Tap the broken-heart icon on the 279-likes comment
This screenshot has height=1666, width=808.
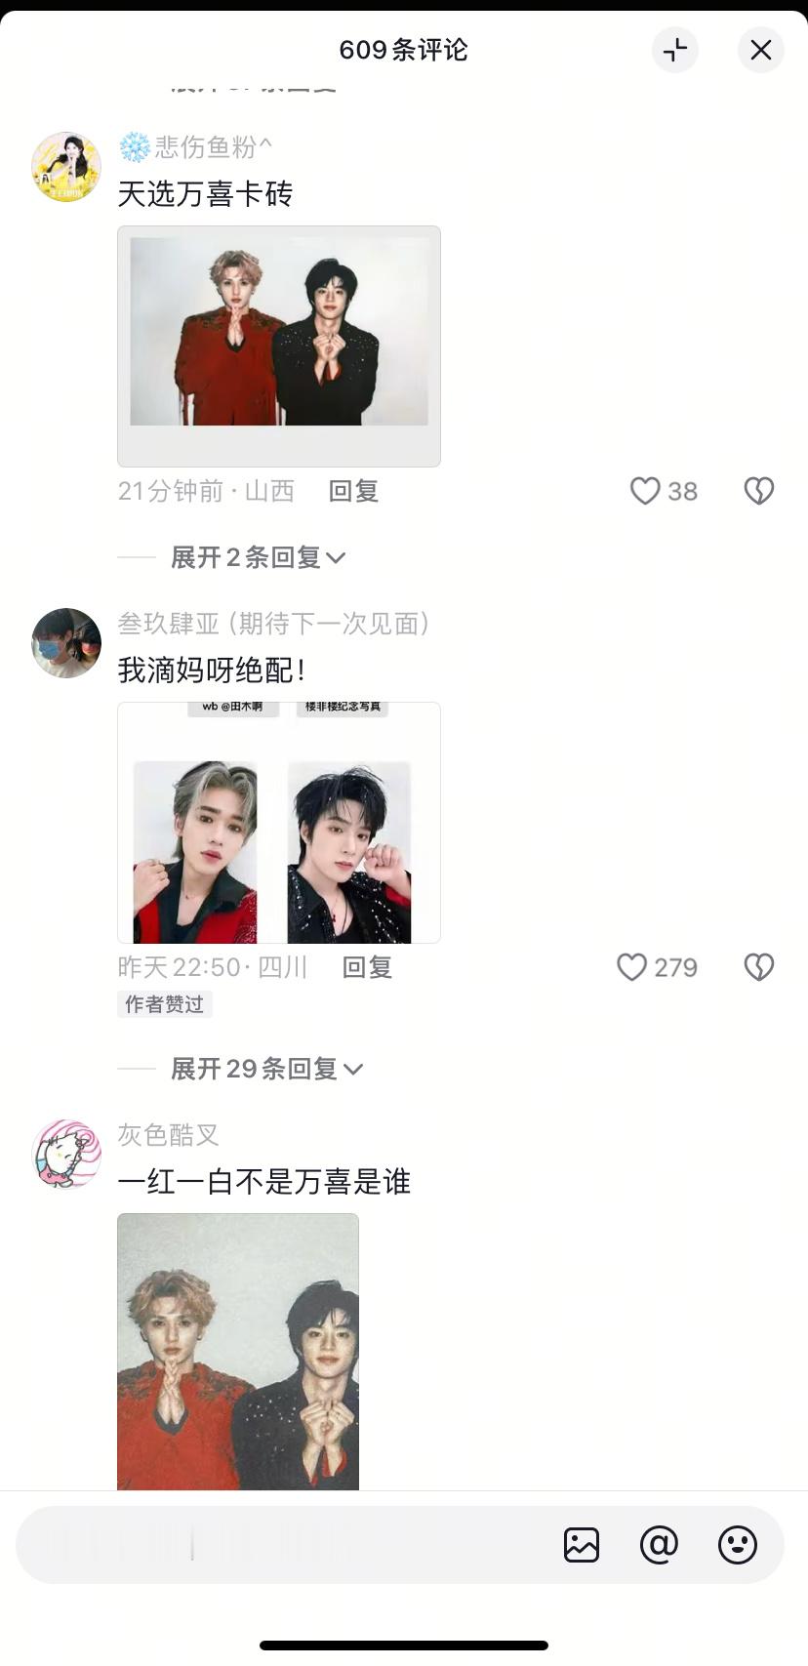(x=759, y=967)
